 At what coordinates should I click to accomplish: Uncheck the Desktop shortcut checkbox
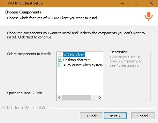point(60,60)
